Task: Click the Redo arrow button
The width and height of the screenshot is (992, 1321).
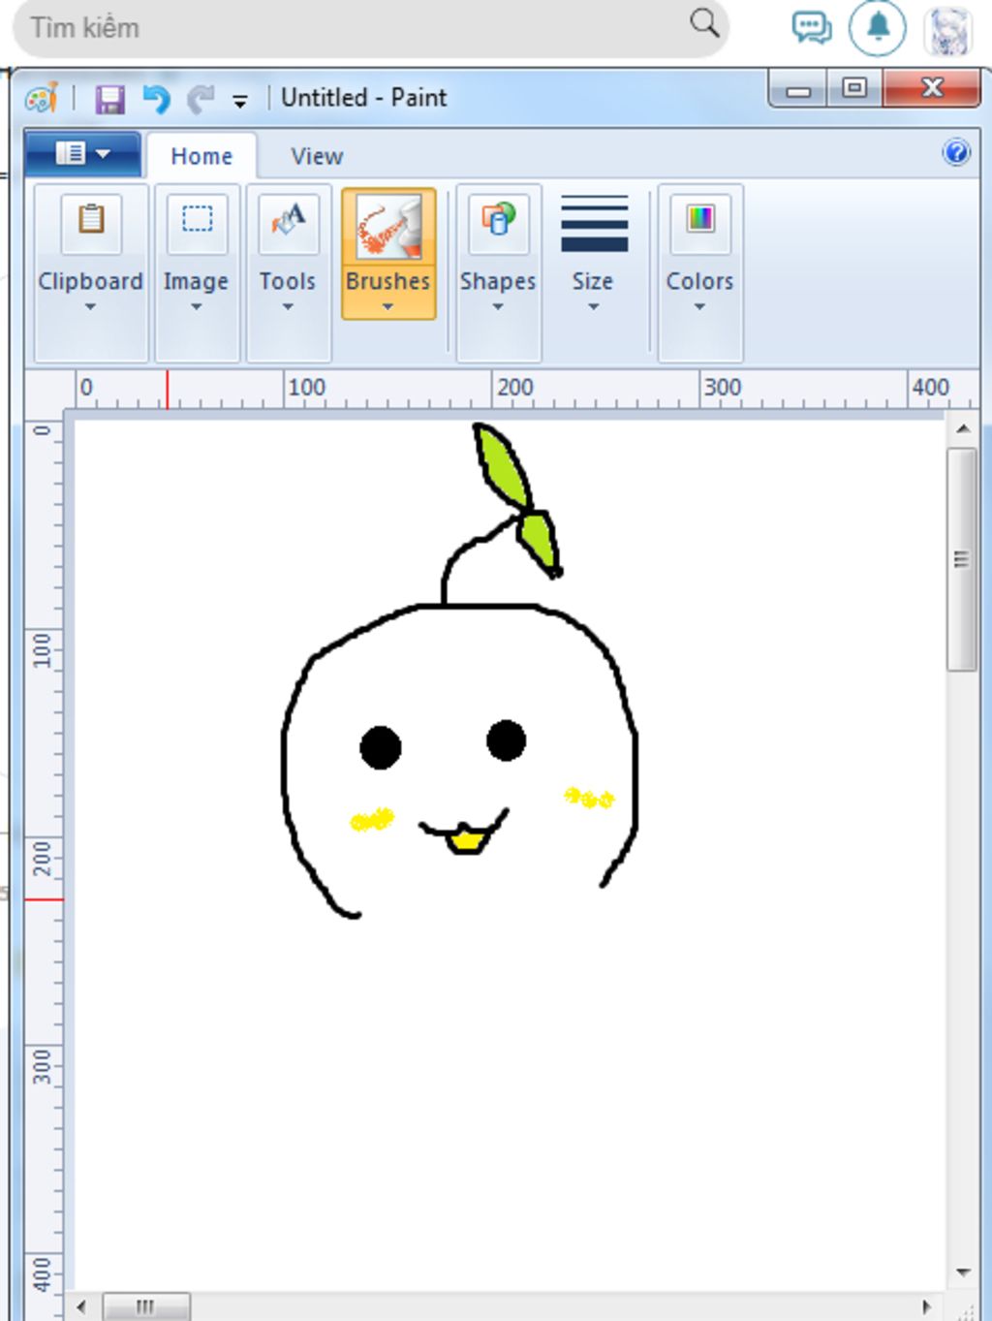Action: pyautogui.click(x=201, y=97)
